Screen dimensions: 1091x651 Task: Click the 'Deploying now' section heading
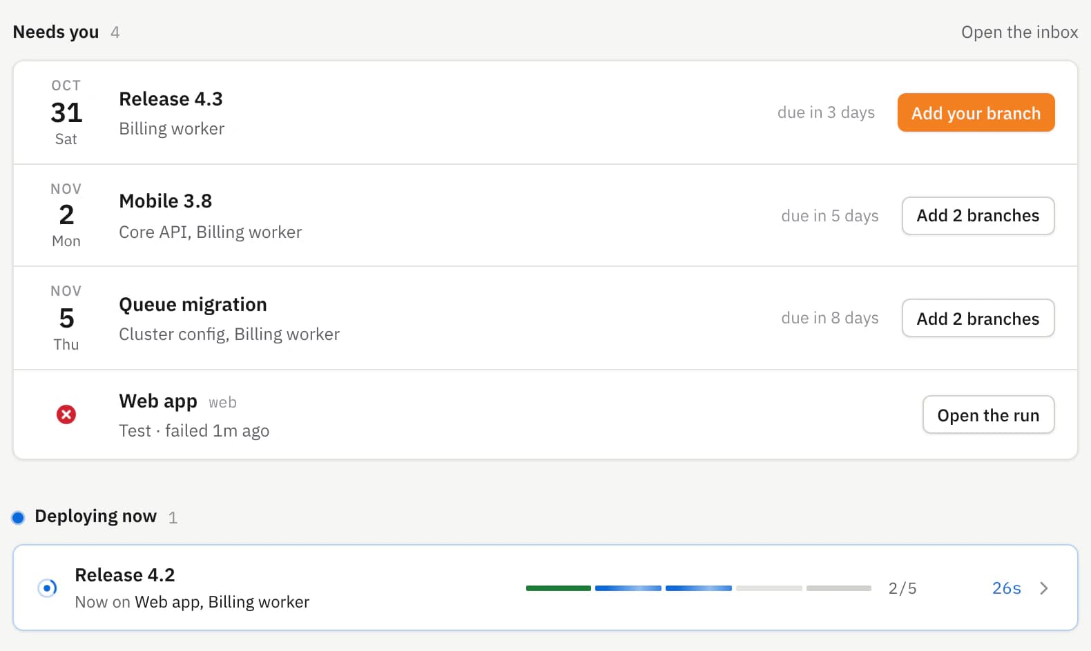click(96, 517)
